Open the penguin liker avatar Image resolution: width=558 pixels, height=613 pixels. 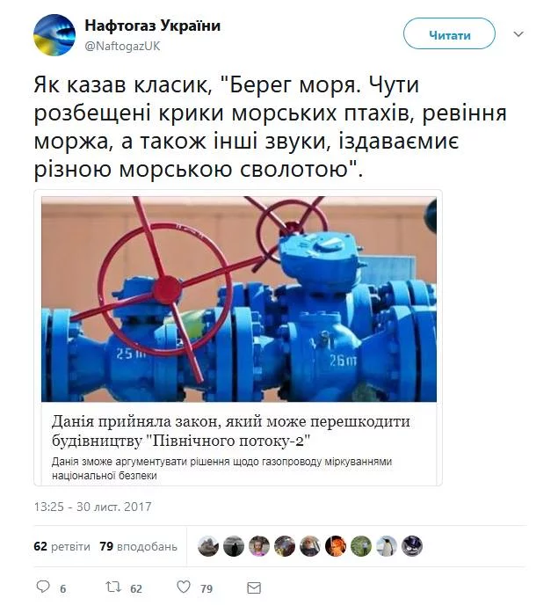[x=387, y=546]
